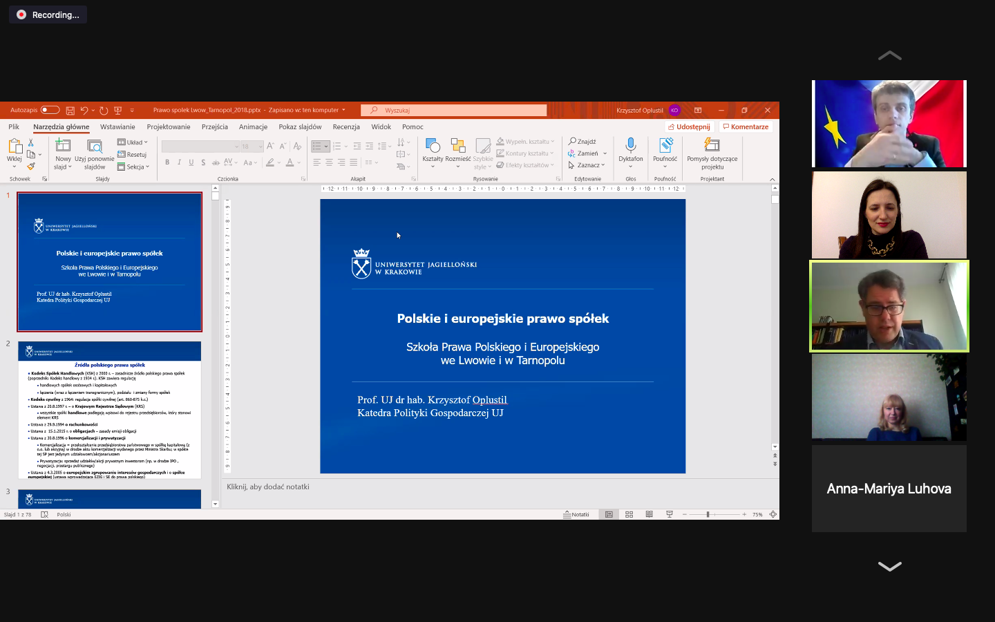The image size is (995, 622).
Task: Toggle align text left
Action: (316, 162)
